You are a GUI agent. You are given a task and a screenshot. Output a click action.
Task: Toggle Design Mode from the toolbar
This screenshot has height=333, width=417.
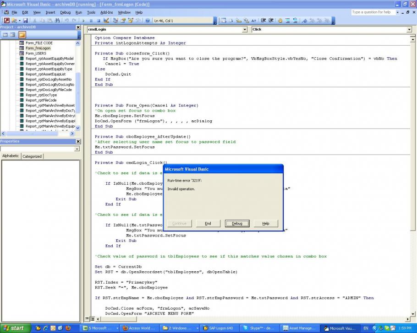(106, 21)
